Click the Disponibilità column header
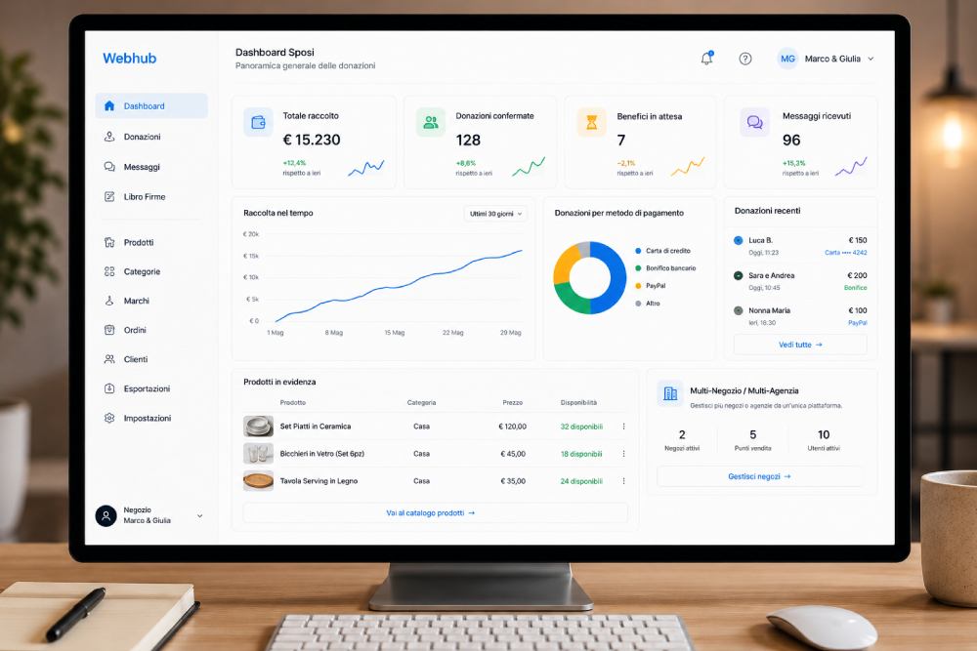The width and height of the screenshot is (977, 651). (578, 403)
